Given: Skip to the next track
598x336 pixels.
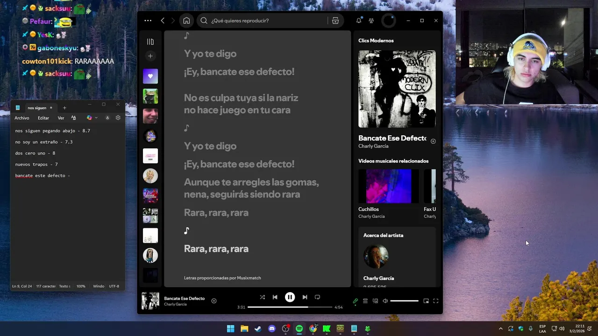Looking at the screenshot, I should pyautogui.click(x=305, y=297).
